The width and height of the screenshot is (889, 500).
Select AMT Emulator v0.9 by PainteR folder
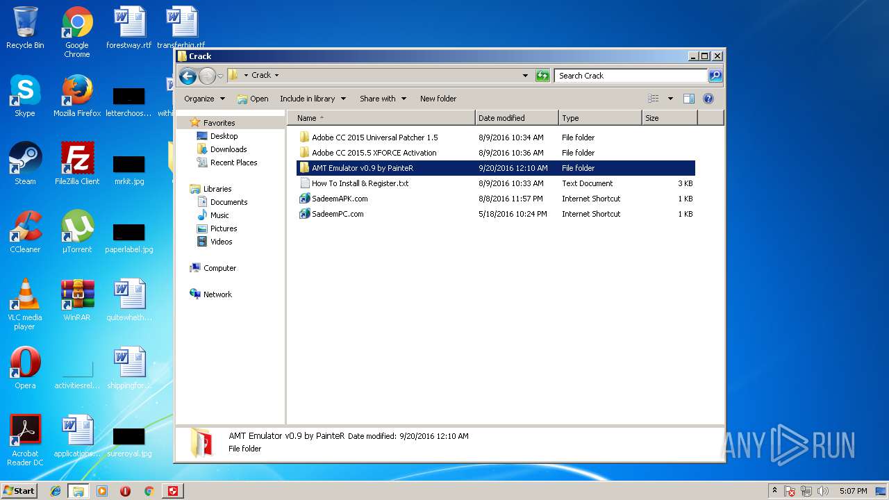496,168
